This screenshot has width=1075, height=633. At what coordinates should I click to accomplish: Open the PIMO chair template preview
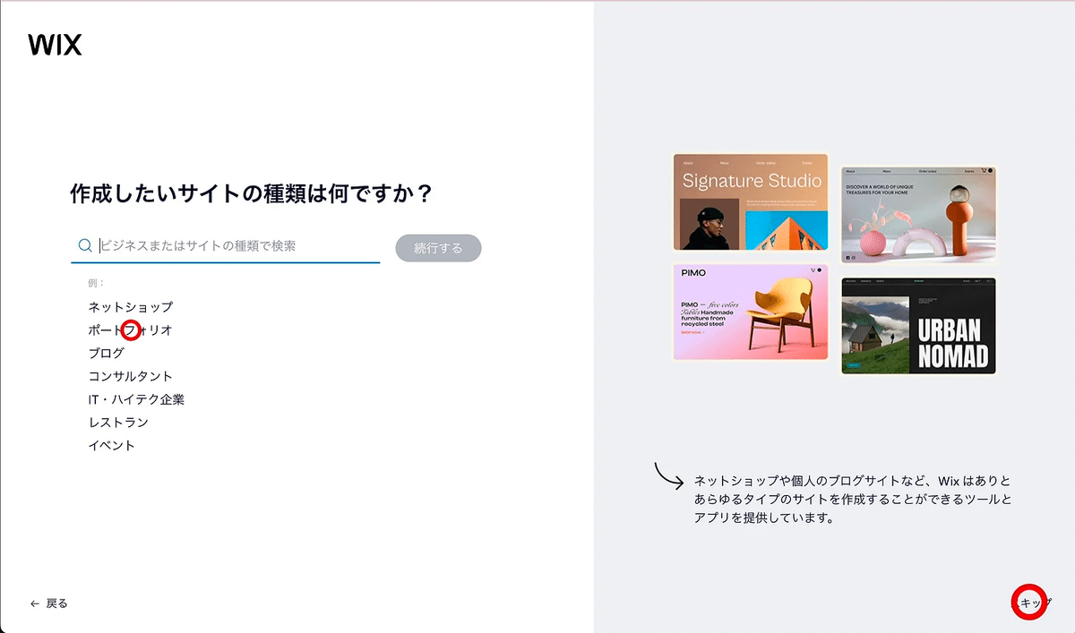pos(751,312)
